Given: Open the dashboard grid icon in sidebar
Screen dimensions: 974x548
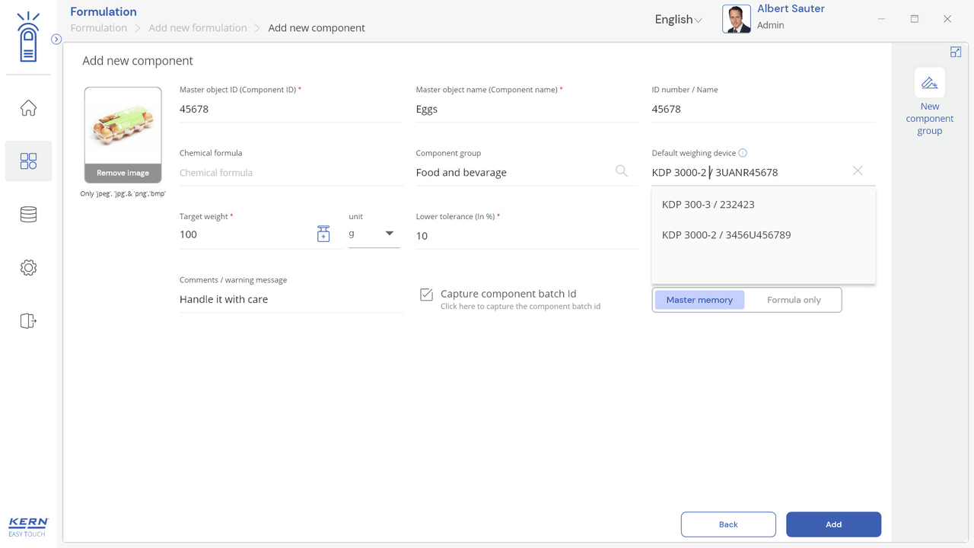Looking at the screenshot, I should (28, 161).
